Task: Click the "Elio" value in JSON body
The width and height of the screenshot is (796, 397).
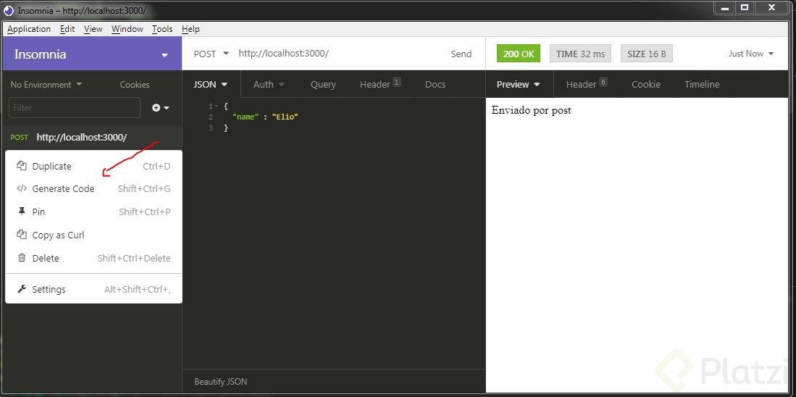Action: (285, 117)
